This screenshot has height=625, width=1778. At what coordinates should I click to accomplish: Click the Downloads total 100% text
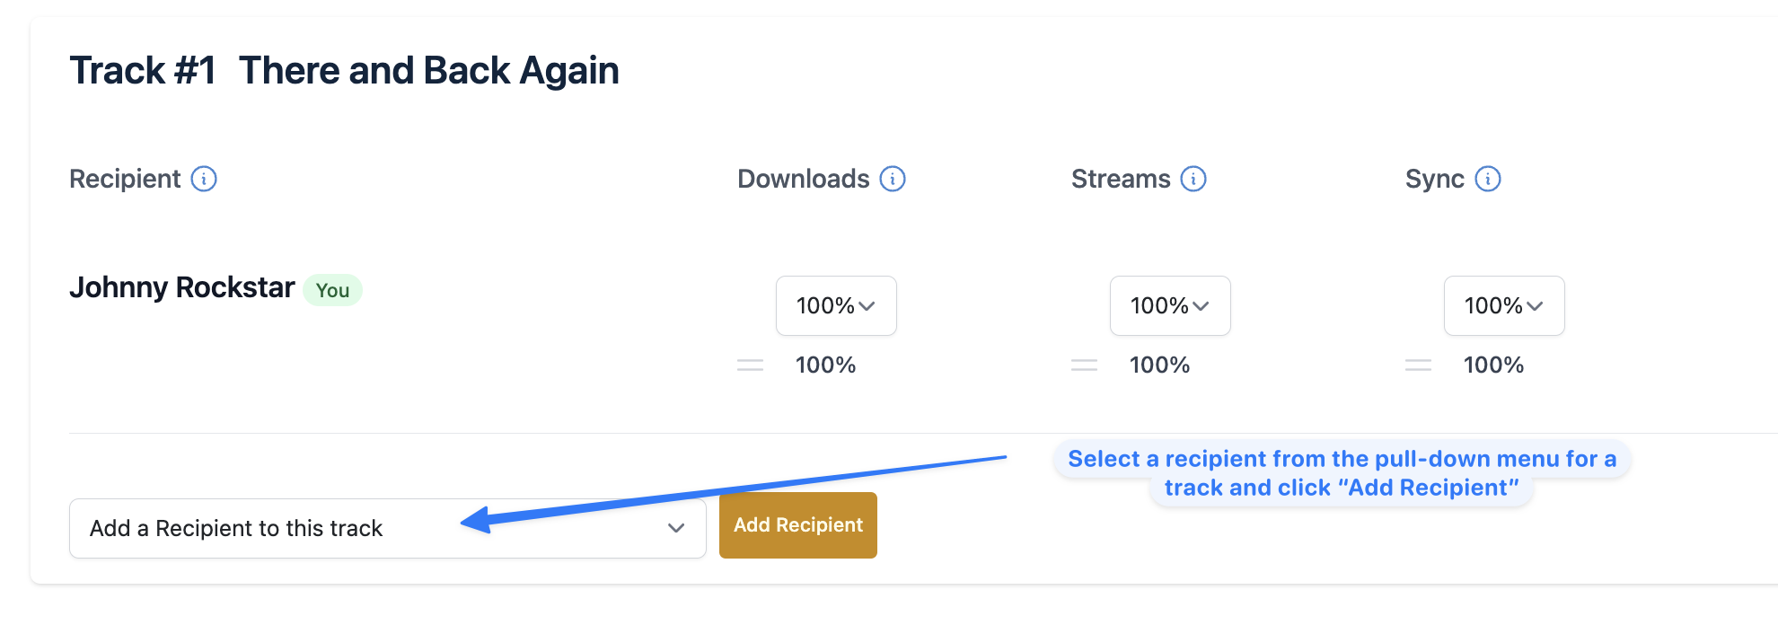[826, 365]
